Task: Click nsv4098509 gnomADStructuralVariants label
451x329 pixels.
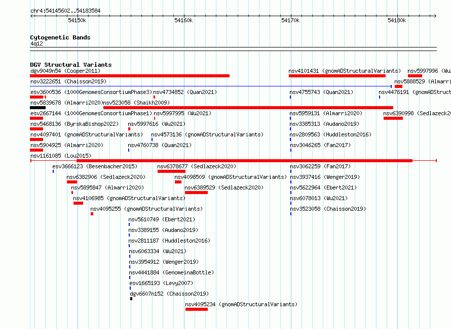Action: [231, 177]
